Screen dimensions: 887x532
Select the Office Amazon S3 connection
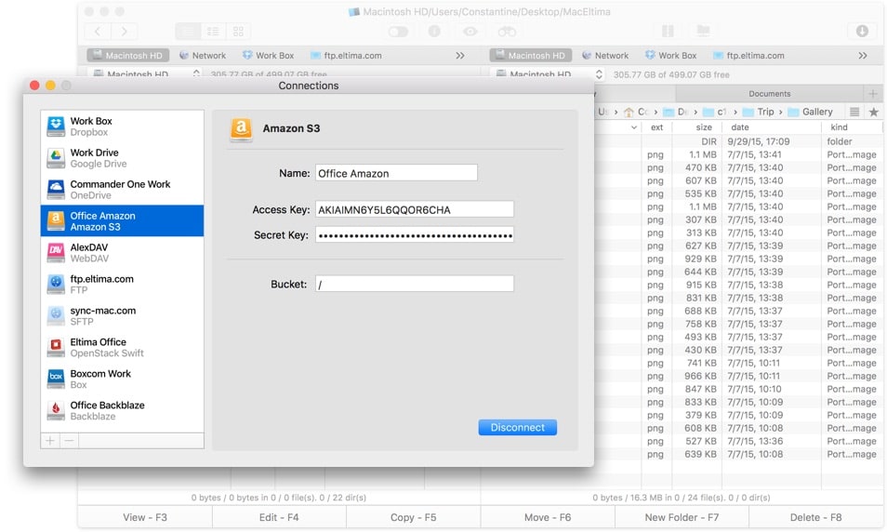point(122,220)
